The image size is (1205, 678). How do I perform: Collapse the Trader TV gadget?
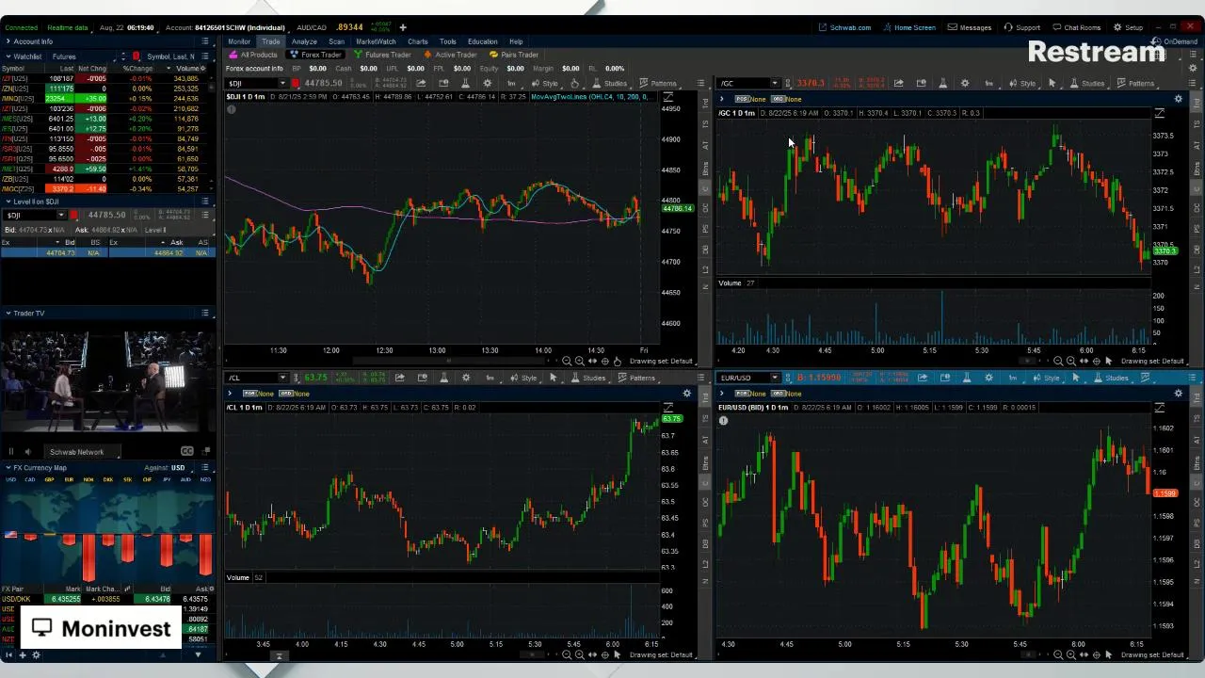[x=8, y=313]
